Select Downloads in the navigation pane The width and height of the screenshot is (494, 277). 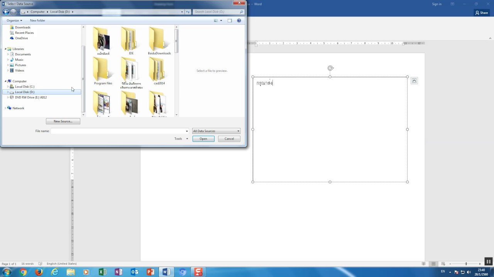[23, 27]
